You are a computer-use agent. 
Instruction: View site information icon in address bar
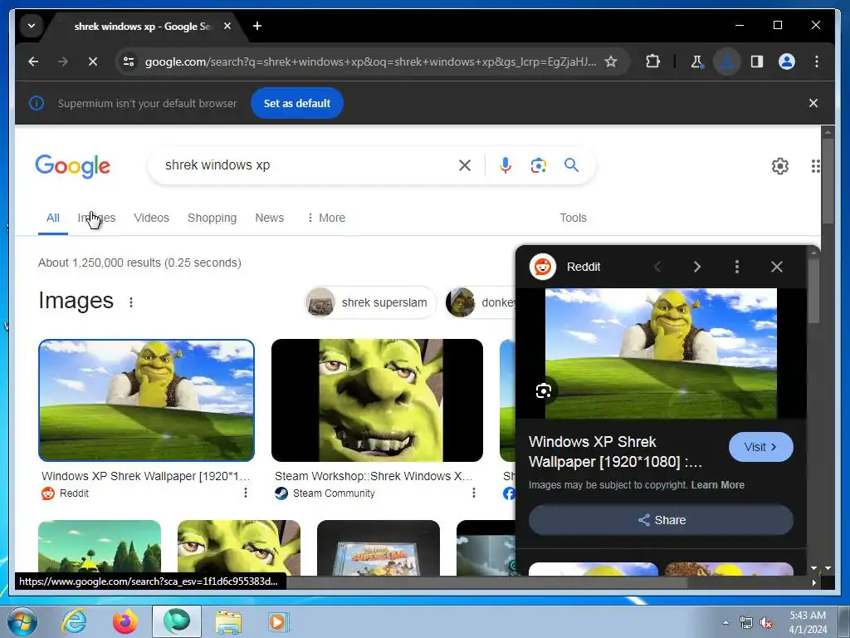tap(129, 61)
